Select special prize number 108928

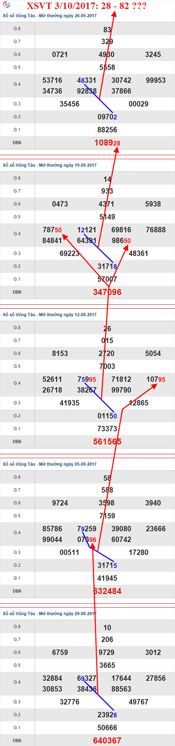click(107, 143)
